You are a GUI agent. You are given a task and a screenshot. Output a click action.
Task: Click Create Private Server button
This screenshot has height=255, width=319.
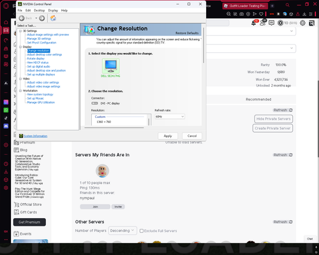[272, 128]
